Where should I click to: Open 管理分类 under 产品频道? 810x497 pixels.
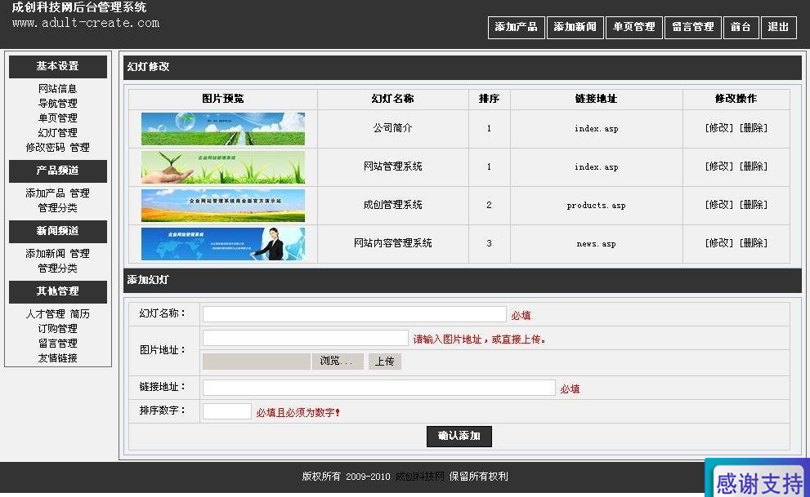(57, 208)
